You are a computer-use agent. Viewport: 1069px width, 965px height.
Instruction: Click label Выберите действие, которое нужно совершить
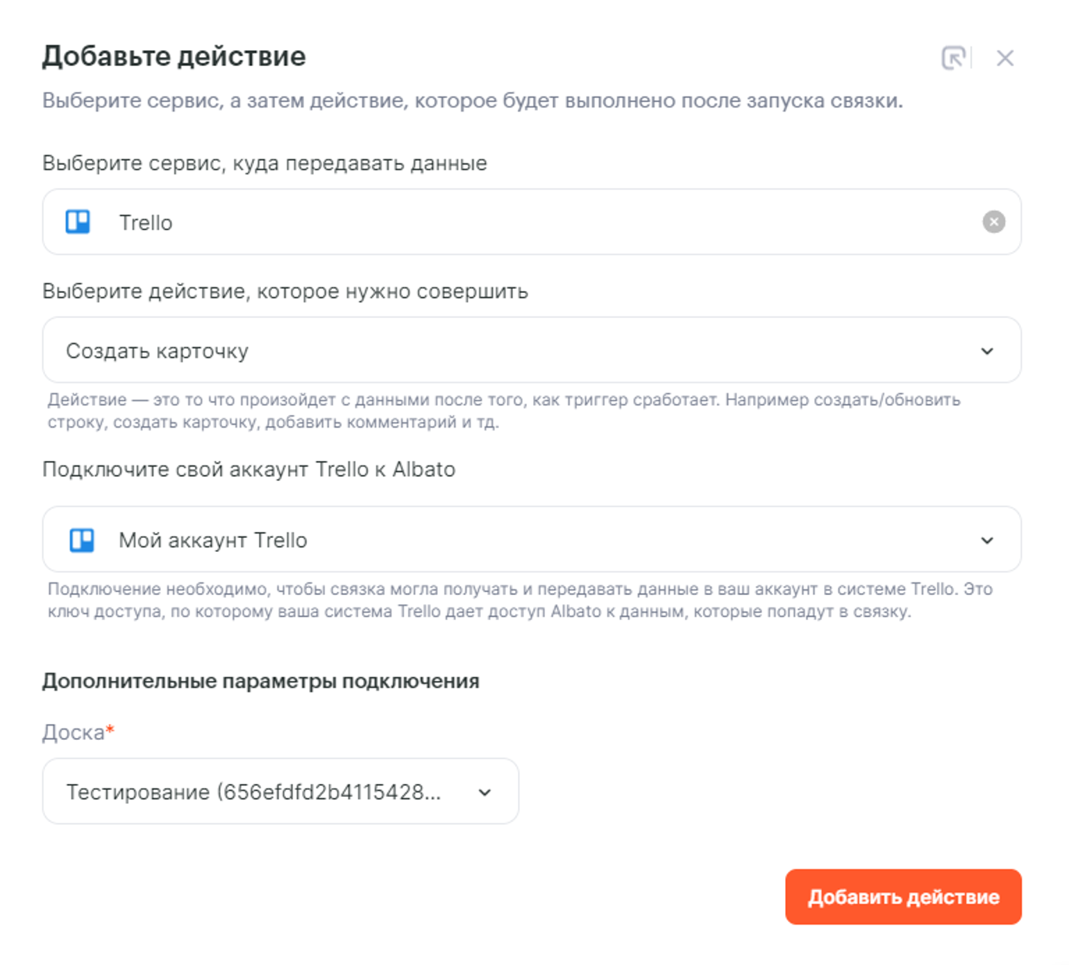coord(285,292)
